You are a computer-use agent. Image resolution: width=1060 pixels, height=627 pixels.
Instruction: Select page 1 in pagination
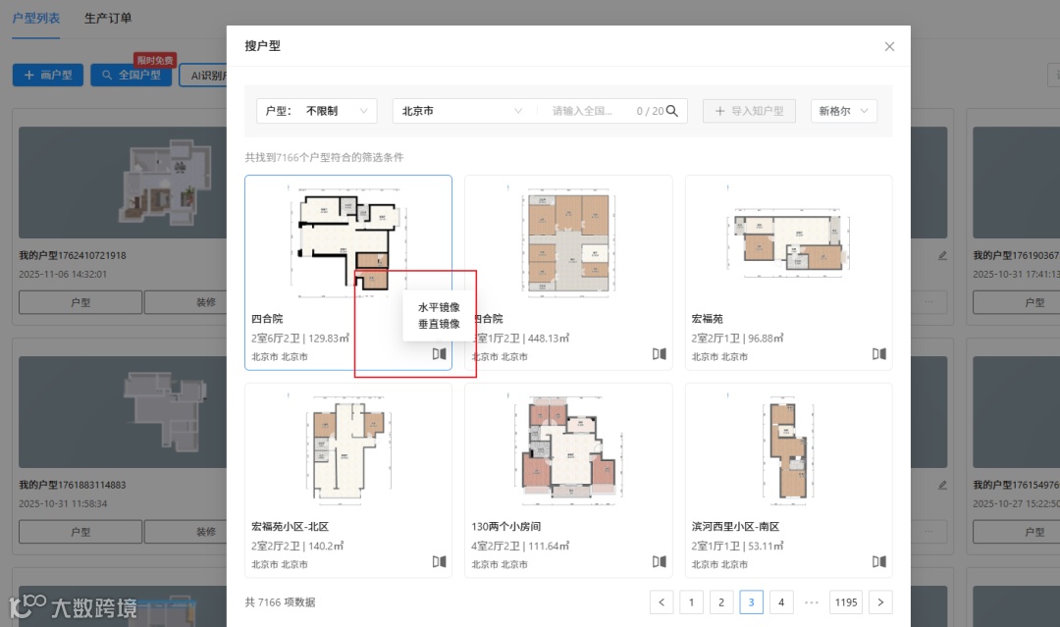click(x=692, y=602)
